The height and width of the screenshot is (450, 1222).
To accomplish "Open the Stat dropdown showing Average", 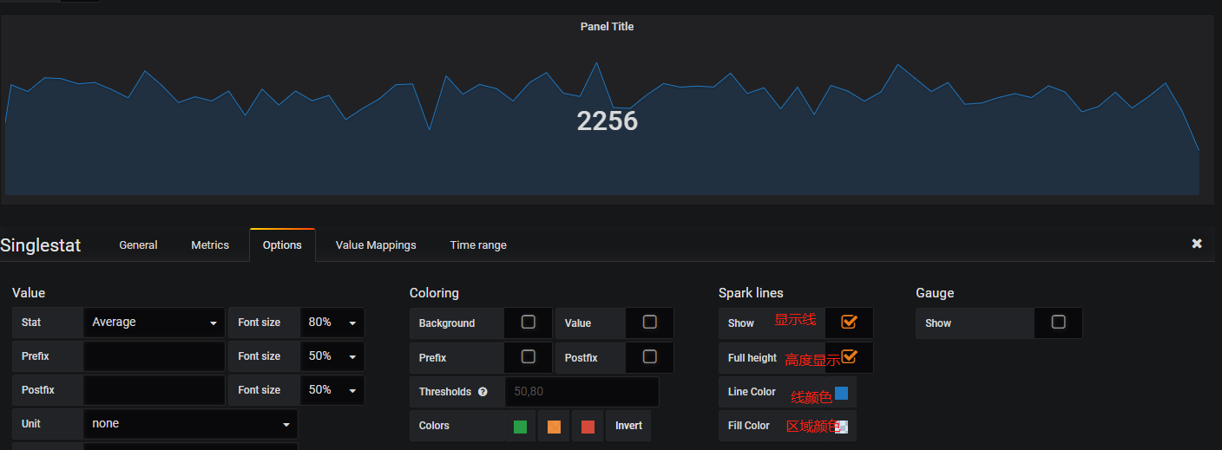I will (x=154, y=323).
